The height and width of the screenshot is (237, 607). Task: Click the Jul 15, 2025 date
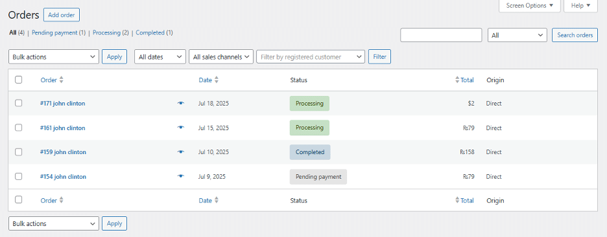(214, 128)
